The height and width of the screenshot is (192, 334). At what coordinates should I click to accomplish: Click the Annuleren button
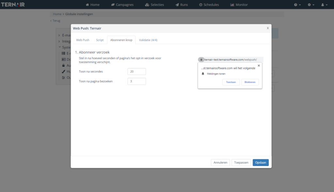click(x=220, y=162)
